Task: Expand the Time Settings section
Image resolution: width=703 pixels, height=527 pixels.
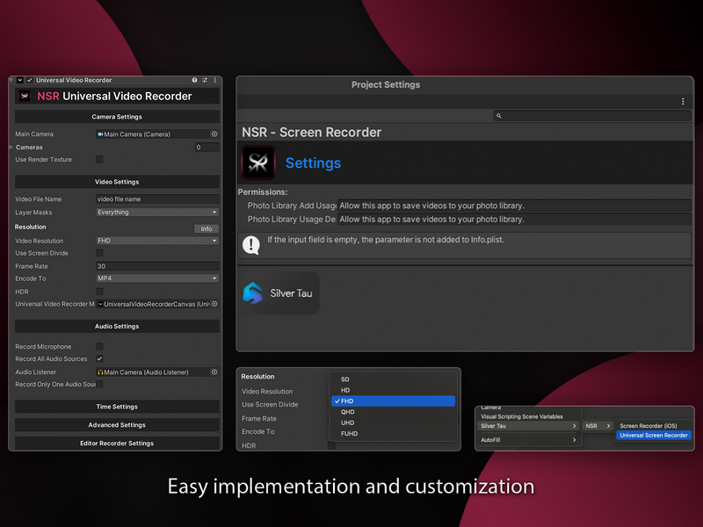Action: [117, 407]
